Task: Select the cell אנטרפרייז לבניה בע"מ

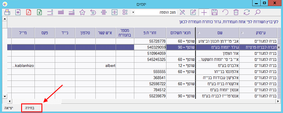Action: tap(217, 96)
